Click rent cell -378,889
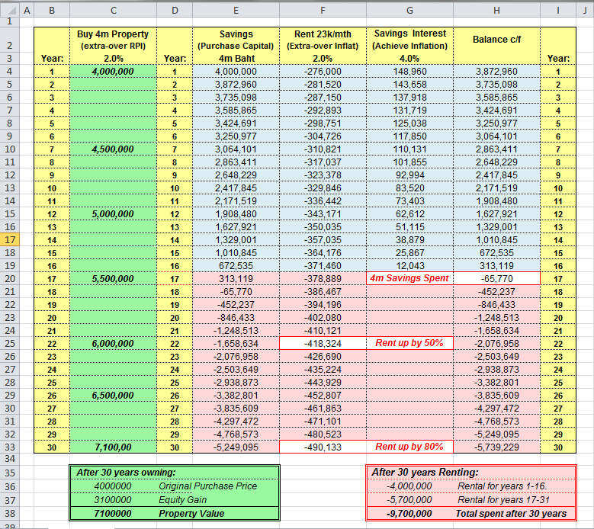This screenshot has height=529, width=594. [x=323, y=279]
